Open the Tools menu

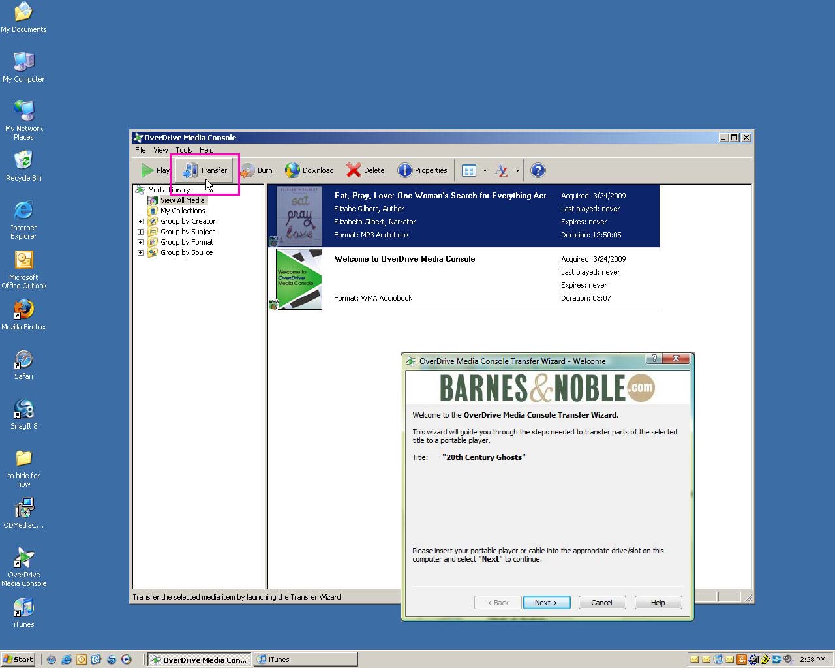184,150
